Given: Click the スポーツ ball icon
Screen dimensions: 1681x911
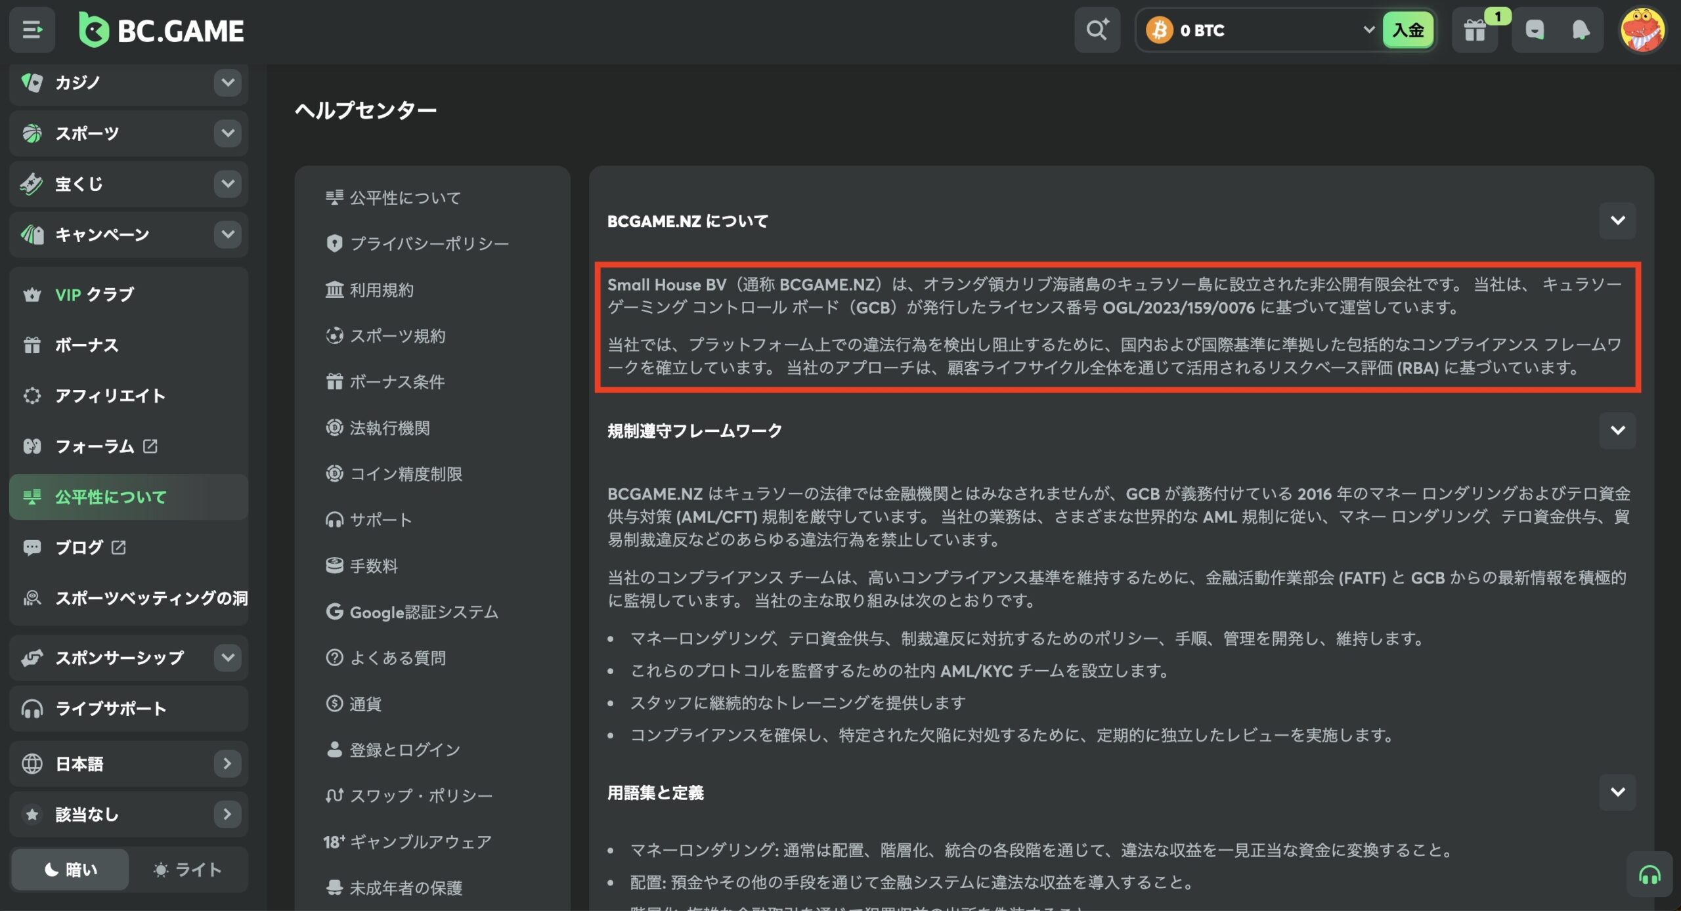Looking at the screenshot, I should tap(32, 133).
